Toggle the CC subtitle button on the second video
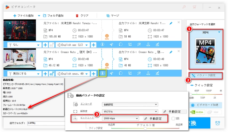The width and height of the screenshot is (228, 132). (x=51, y=73)
